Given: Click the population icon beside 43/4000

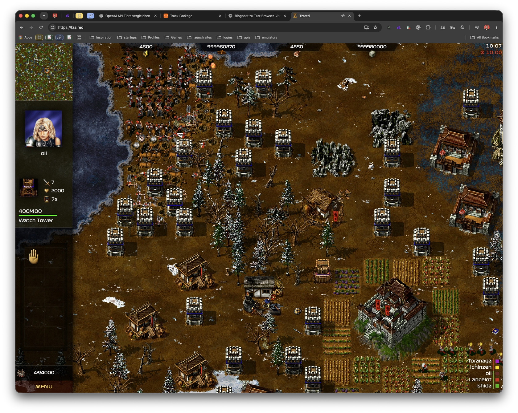Looking at the screenshot, I should (x=21, y=373).
